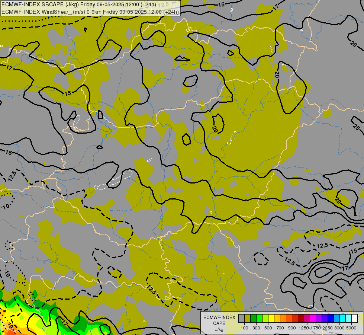Select the orange legend swatch after 700
364x335 pixels.
pos(283,319)
